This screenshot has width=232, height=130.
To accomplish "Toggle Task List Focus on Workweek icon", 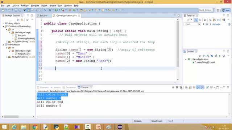I will (205, 20).
